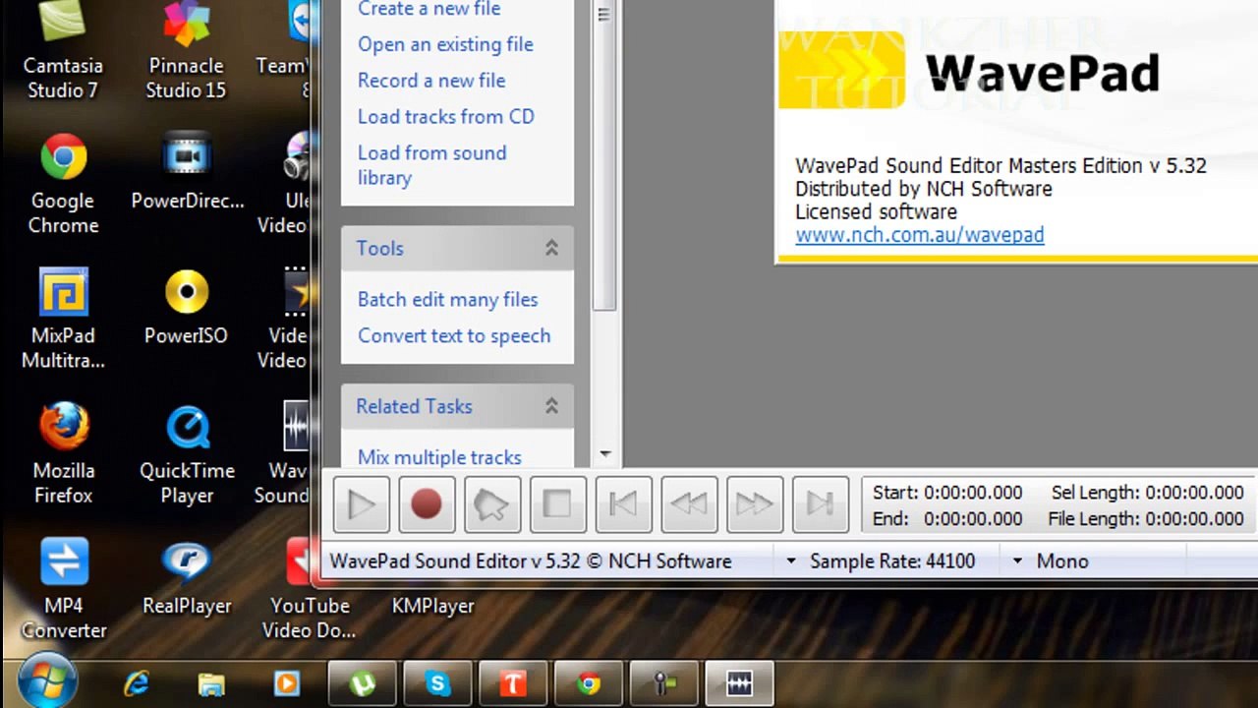The height and width of the screenshot is (708, 1258).
Task: Click the red Record button
Action: pos(427,504)
